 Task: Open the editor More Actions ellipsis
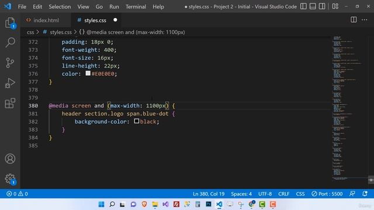[x=365, y=20]
